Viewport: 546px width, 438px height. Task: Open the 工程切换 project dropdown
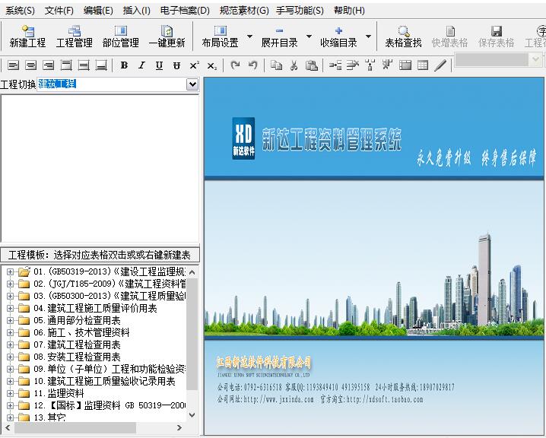click(192, 84)
